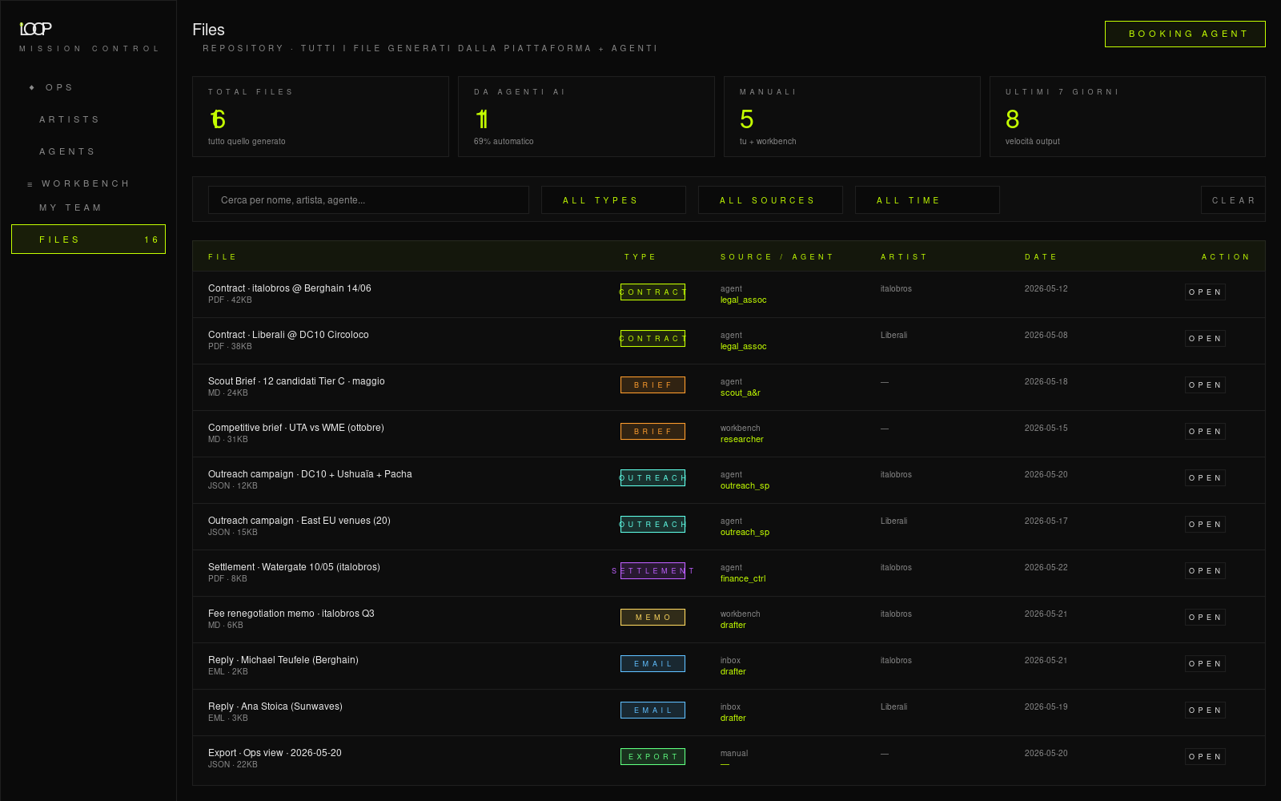The width and height of the screenshot is (1281, 801).
Task: Click CONTRACT tag on Liberali DC10 row
Action: pos(653,339)
